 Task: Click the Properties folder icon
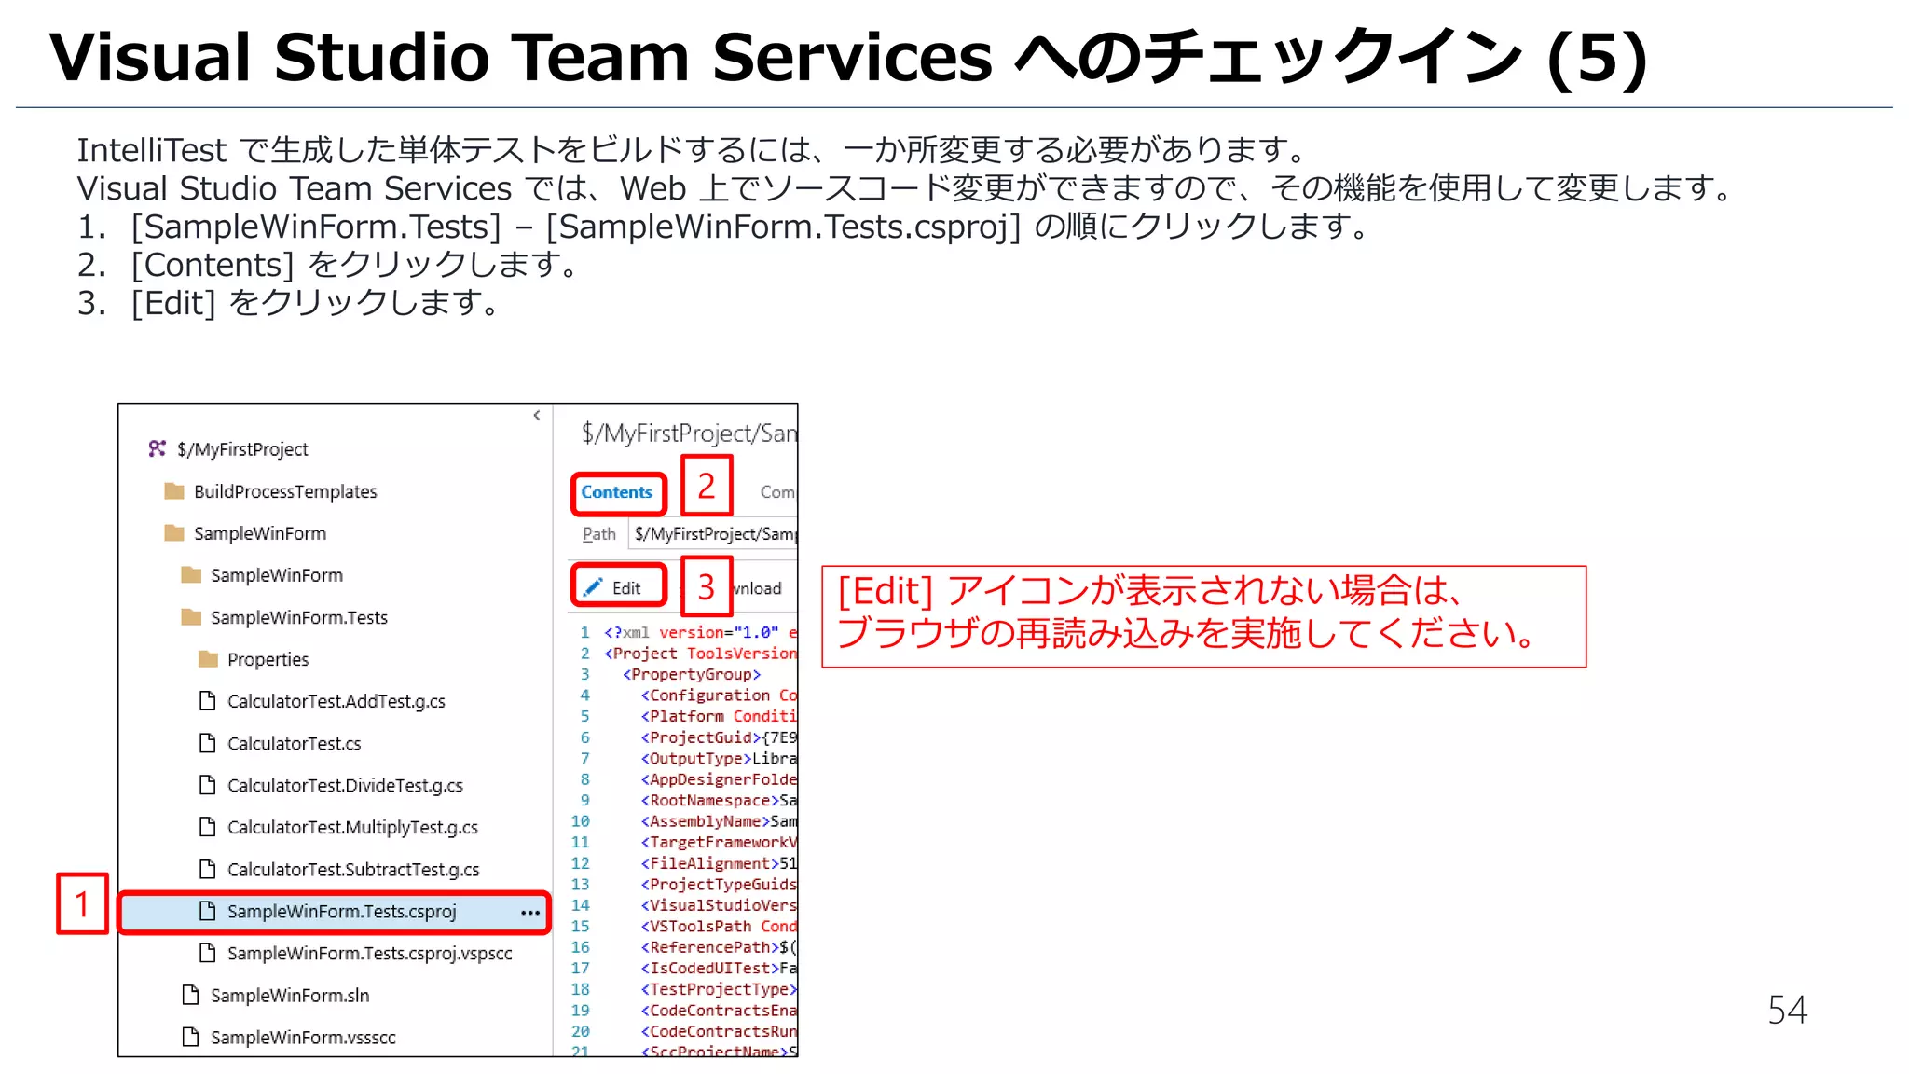[208, 658]
